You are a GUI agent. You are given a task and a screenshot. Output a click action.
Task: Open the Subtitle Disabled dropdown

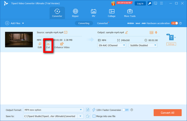coord(143,45)
